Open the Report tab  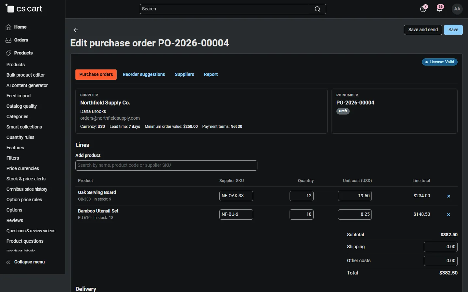click(211, 75)
